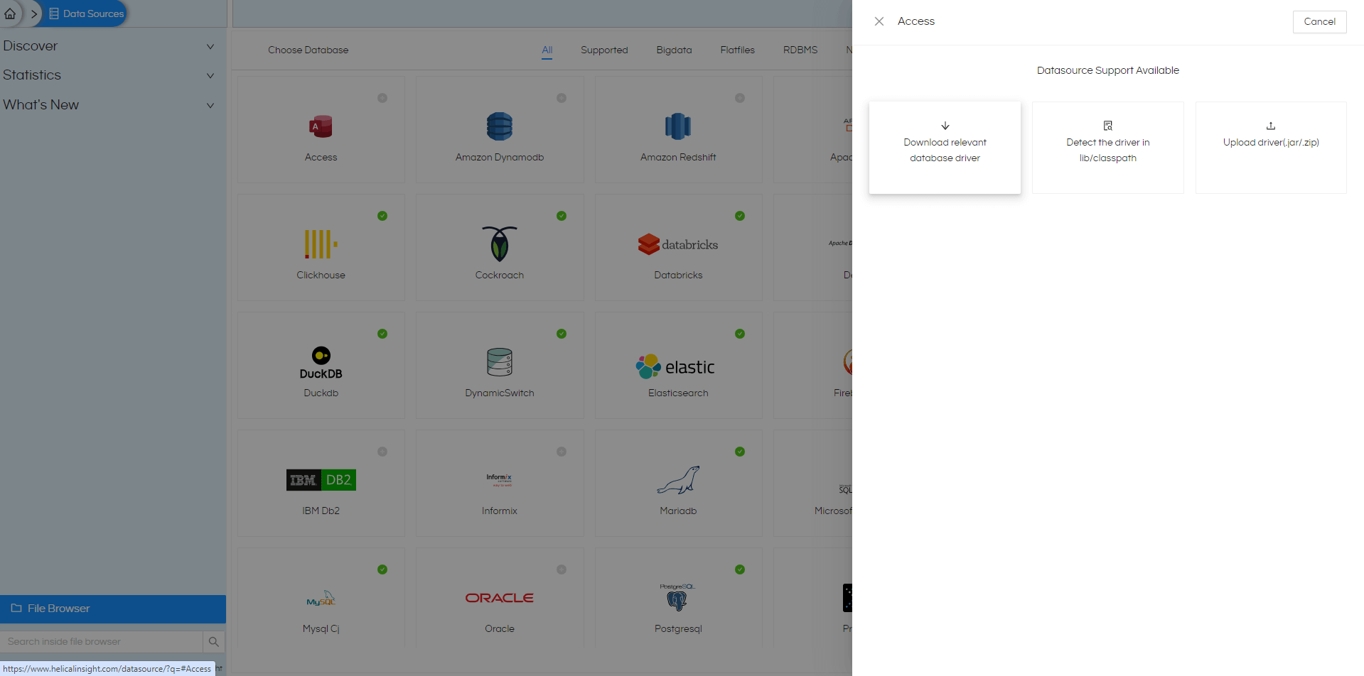
Task: Click the green check on Postgresql card
Action: (x=740, y=569)
